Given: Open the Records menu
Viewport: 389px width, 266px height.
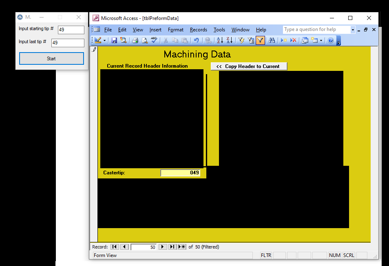Looking at the screenshot, I should click(x=199, y=30).
